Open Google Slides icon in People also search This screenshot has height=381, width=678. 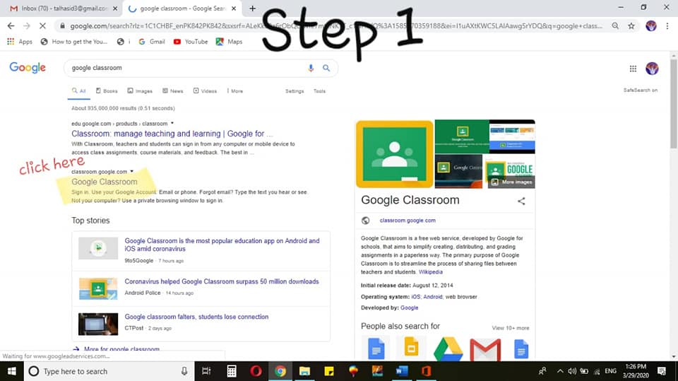coord(411,347)
